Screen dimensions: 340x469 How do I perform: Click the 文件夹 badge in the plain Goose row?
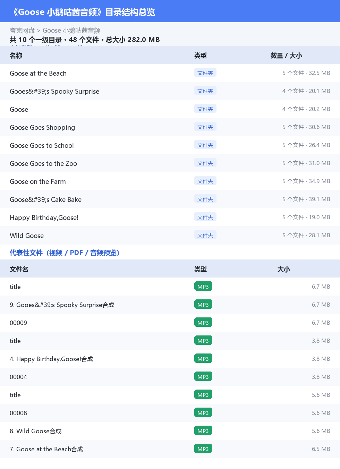pos(205,109)
